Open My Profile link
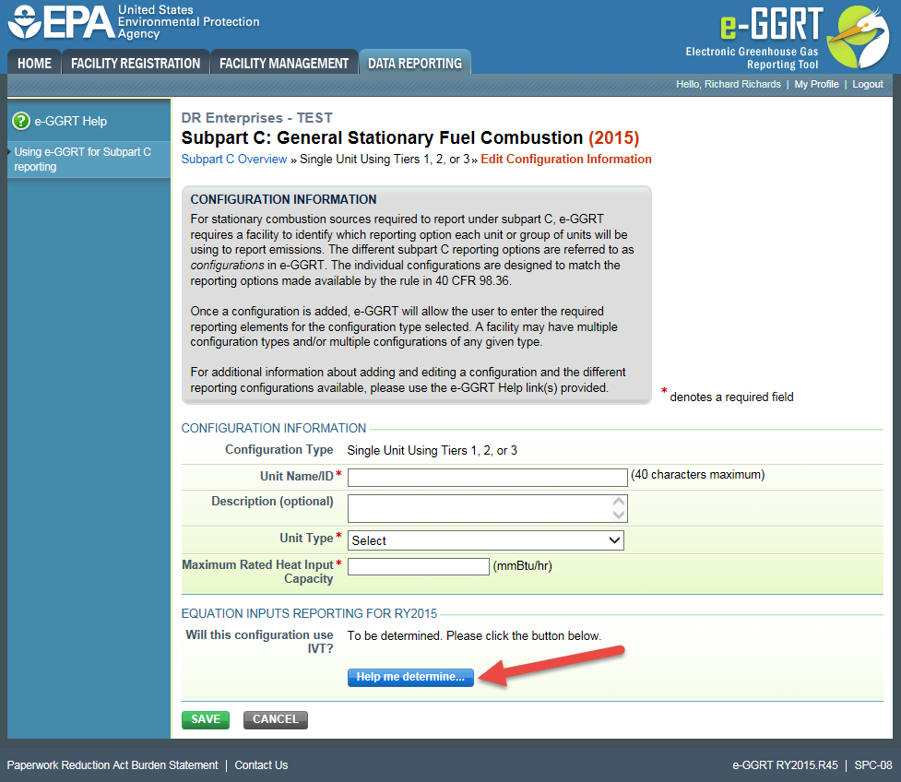This screenshot has width=901, height=782. click(x=816, y=84)
